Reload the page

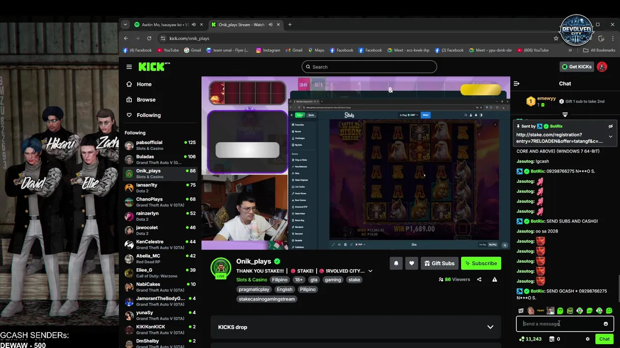coord(149,38)
